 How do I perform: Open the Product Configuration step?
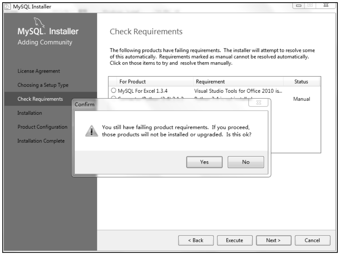click(x=42, y=127)
